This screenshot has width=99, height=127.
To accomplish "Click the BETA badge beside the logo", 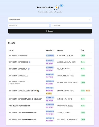I will coord(62,6).
